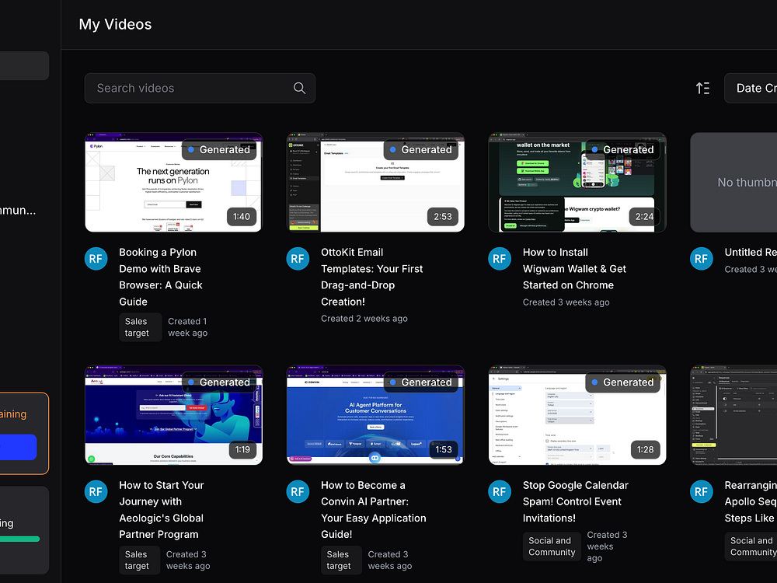The width and height of the screenshot is (777, 583).
Task: Click Generated badge on Aeologic video
Action: coord(220,382)
